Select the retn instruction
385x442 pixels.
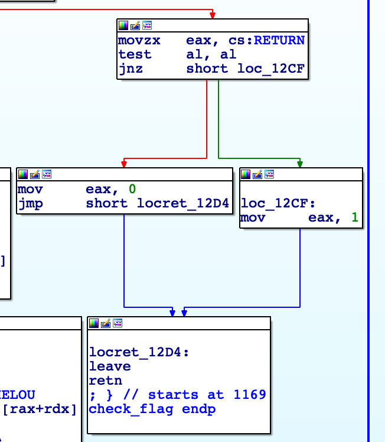point(106,381)
